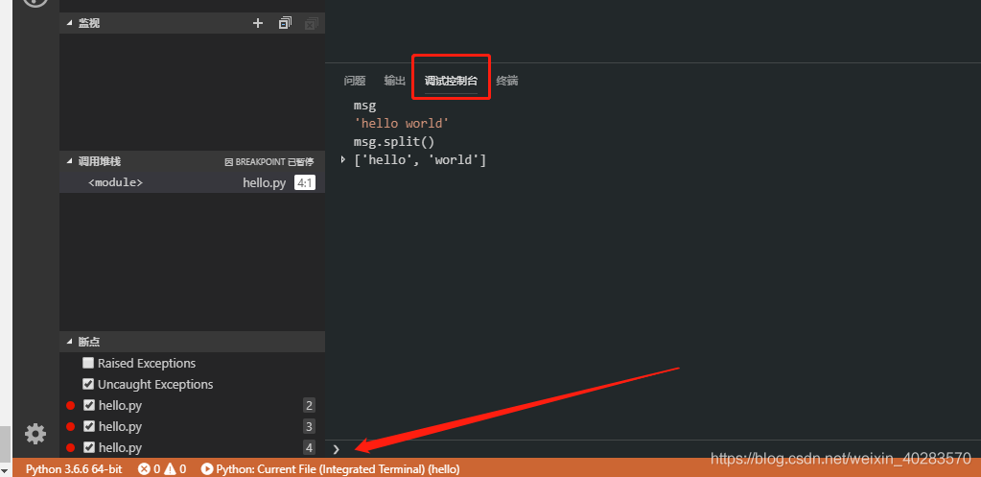Add a new watch expression with plus icon
Viewport: 981px width, 477px height.
tap(258, 23)
